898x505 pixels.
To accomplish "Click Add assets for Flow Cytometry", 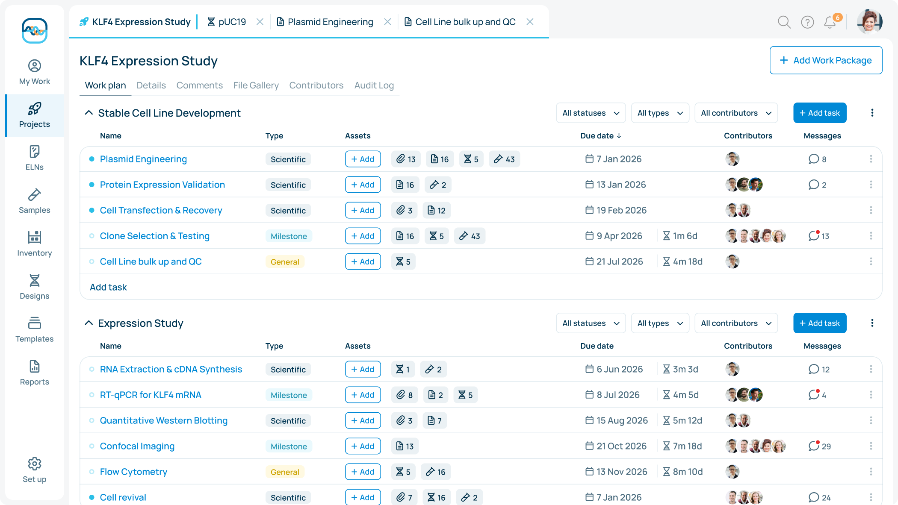I will point(363,472).
